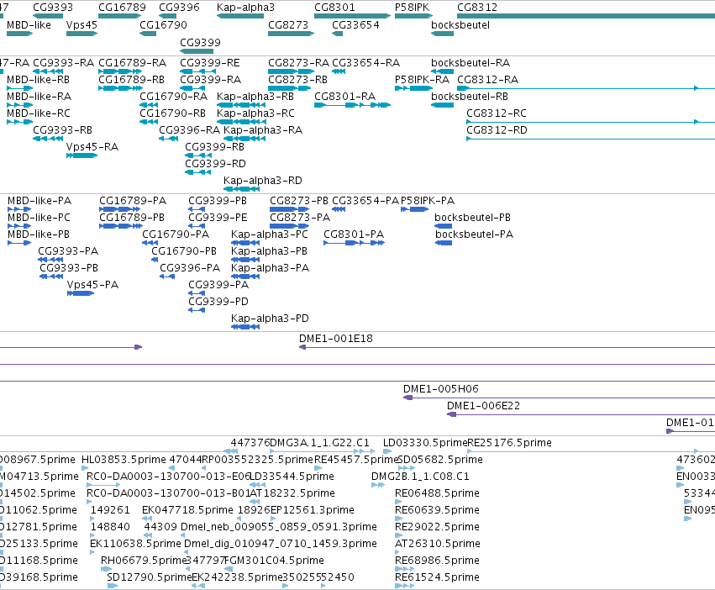Select the Kap-alpha3 gene label
The height and width of the screenshot is (590, 715).
pyautogui.click(x=245, y=8)
